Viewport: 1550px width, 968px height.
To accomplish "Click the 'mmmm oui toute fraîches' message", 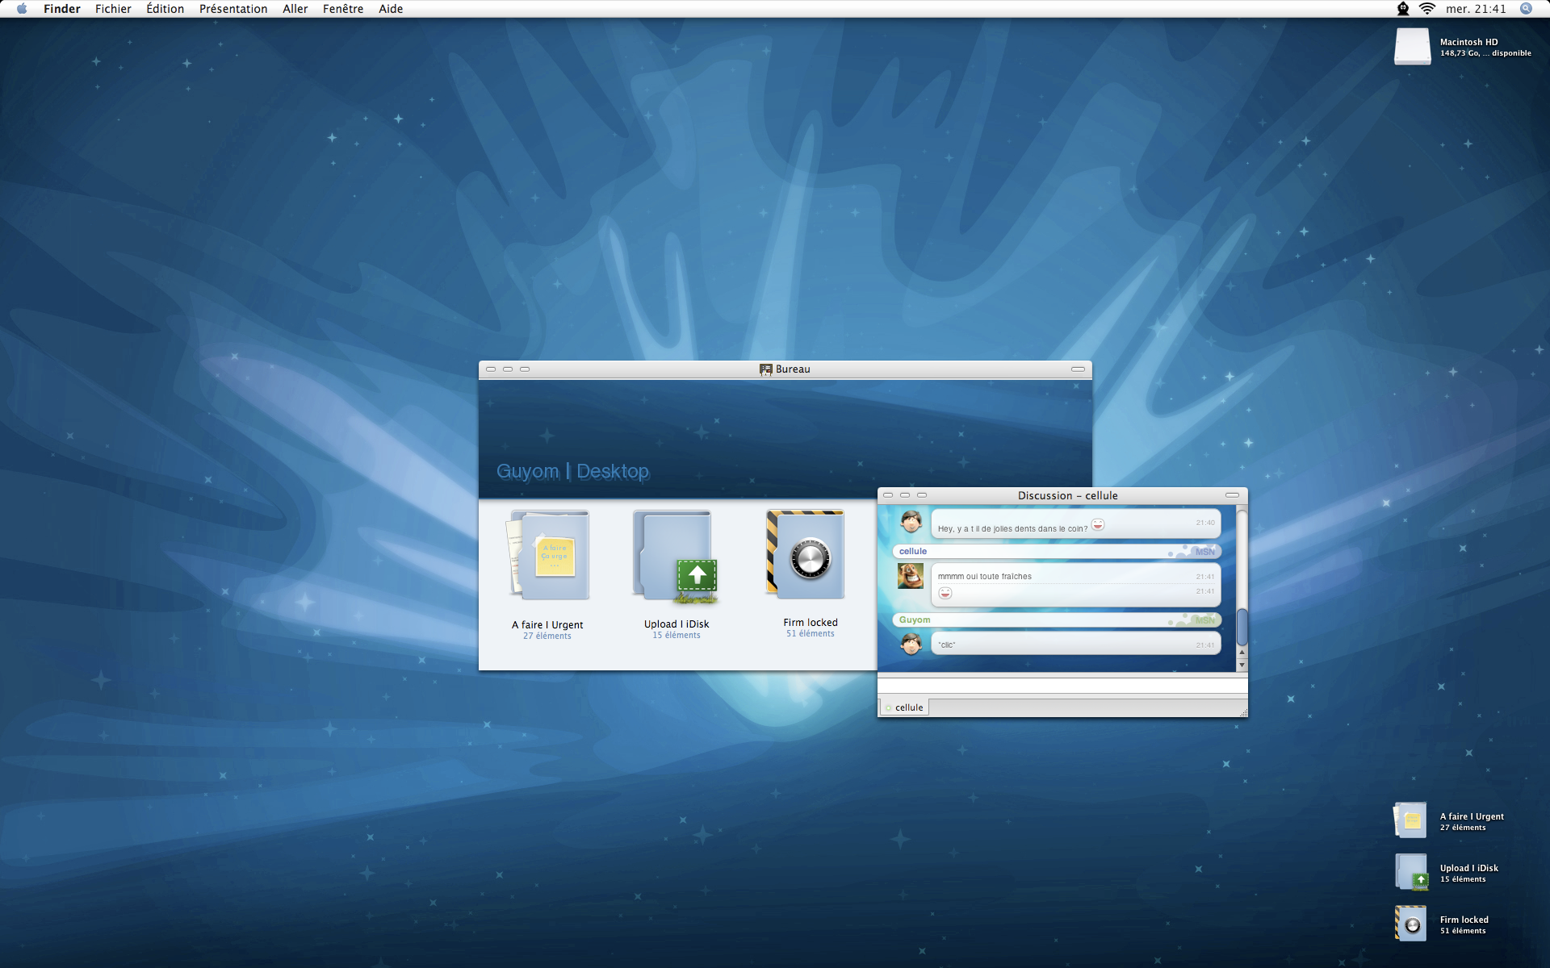I will (x=985, y=577).
